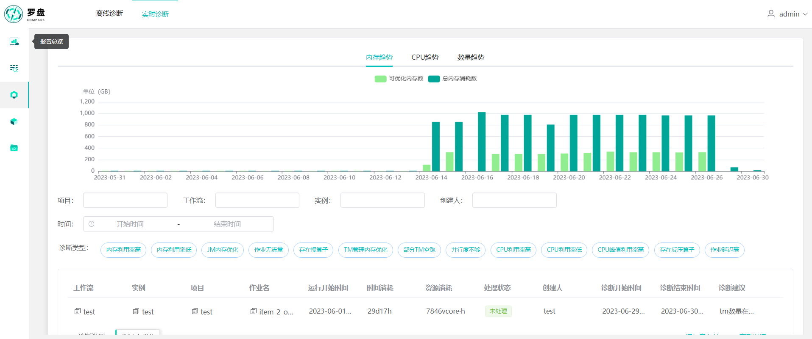Toggle the 部分TM空跑 diagnosis tag

pyautogui.click(x=419, y=250)
